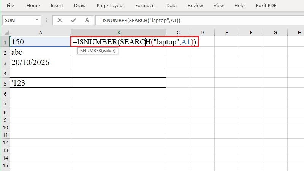The image size is (304, 171).
Task: Select row 5 header
Action: tap(5, 83)
